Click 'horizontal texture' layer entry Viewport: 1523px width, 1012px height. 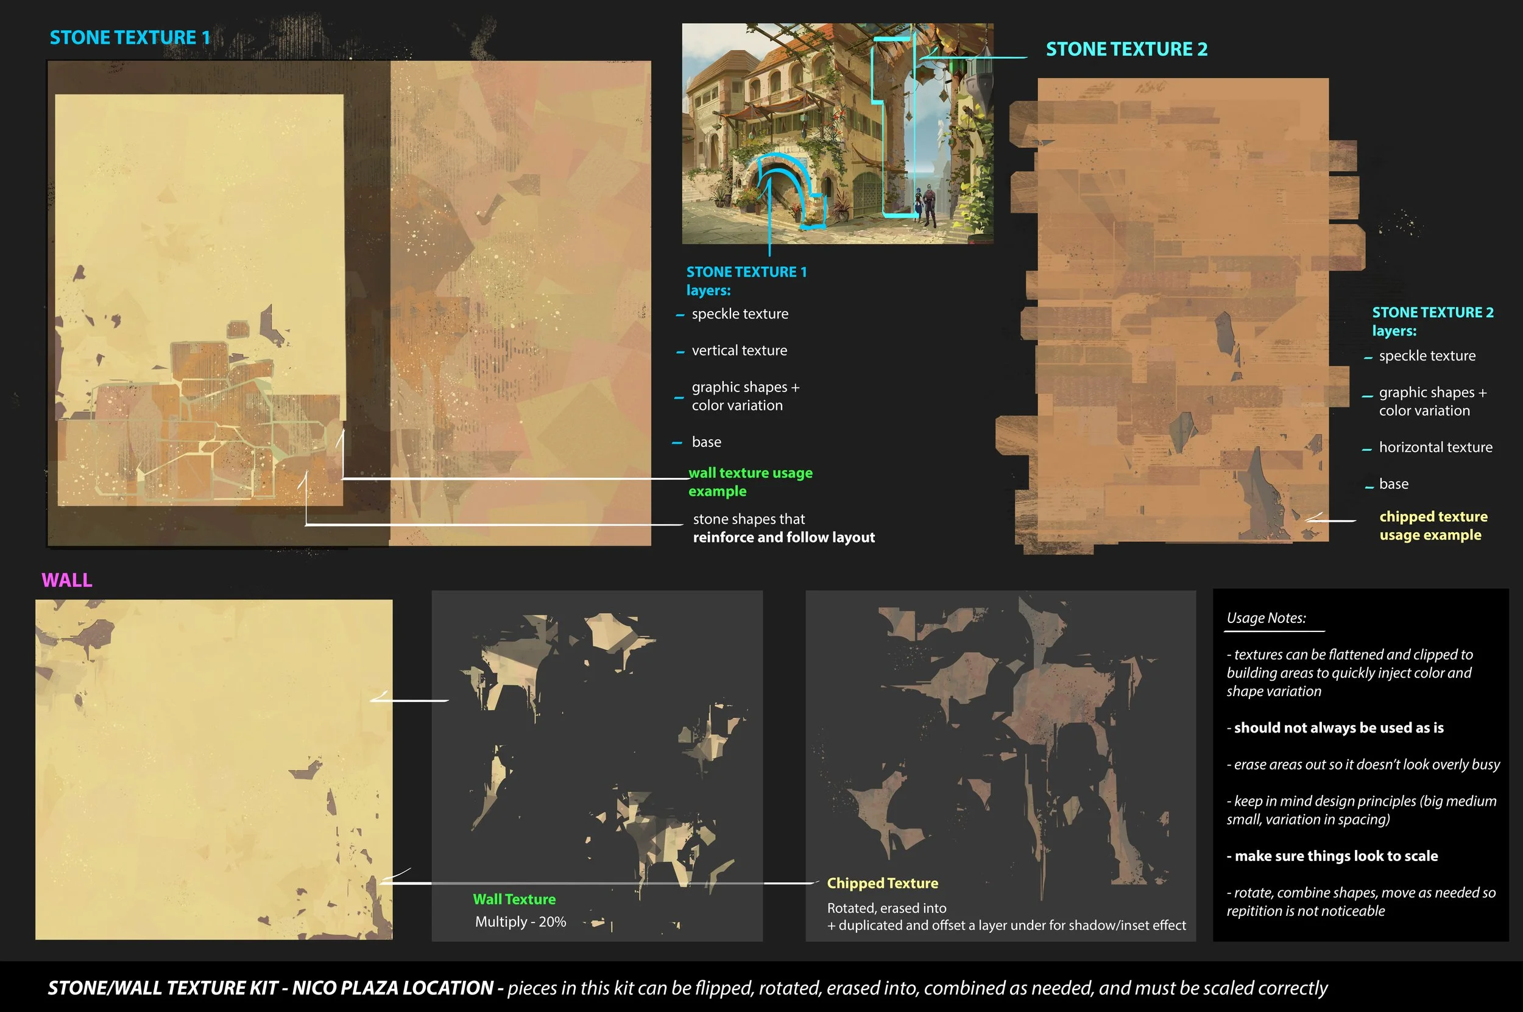click(1435, 448)
